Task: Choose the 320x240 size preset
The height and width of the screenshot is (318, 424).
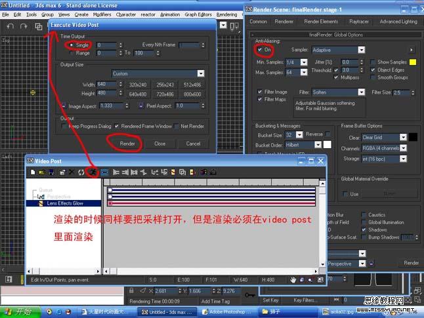Action: pyautogui.click(x=138, y=85)
